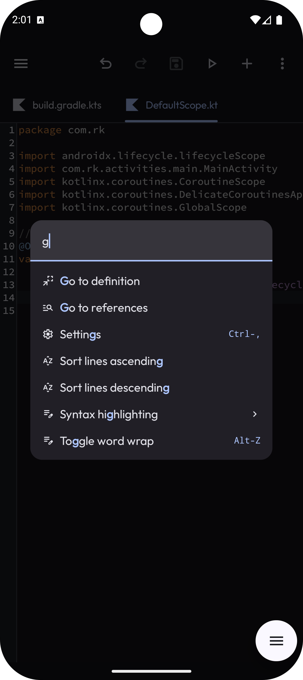Image resolution: width=303 pixels, height=680 pixels.
Task: Select Toggle word wrap command
Action: [x=151, y=441]
